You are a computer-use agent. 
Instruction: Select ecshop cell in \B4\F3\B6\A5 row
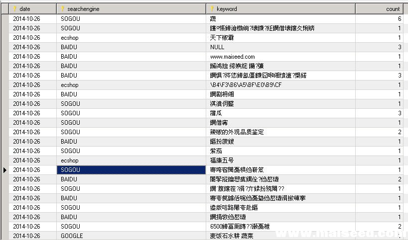click(132, 85)
